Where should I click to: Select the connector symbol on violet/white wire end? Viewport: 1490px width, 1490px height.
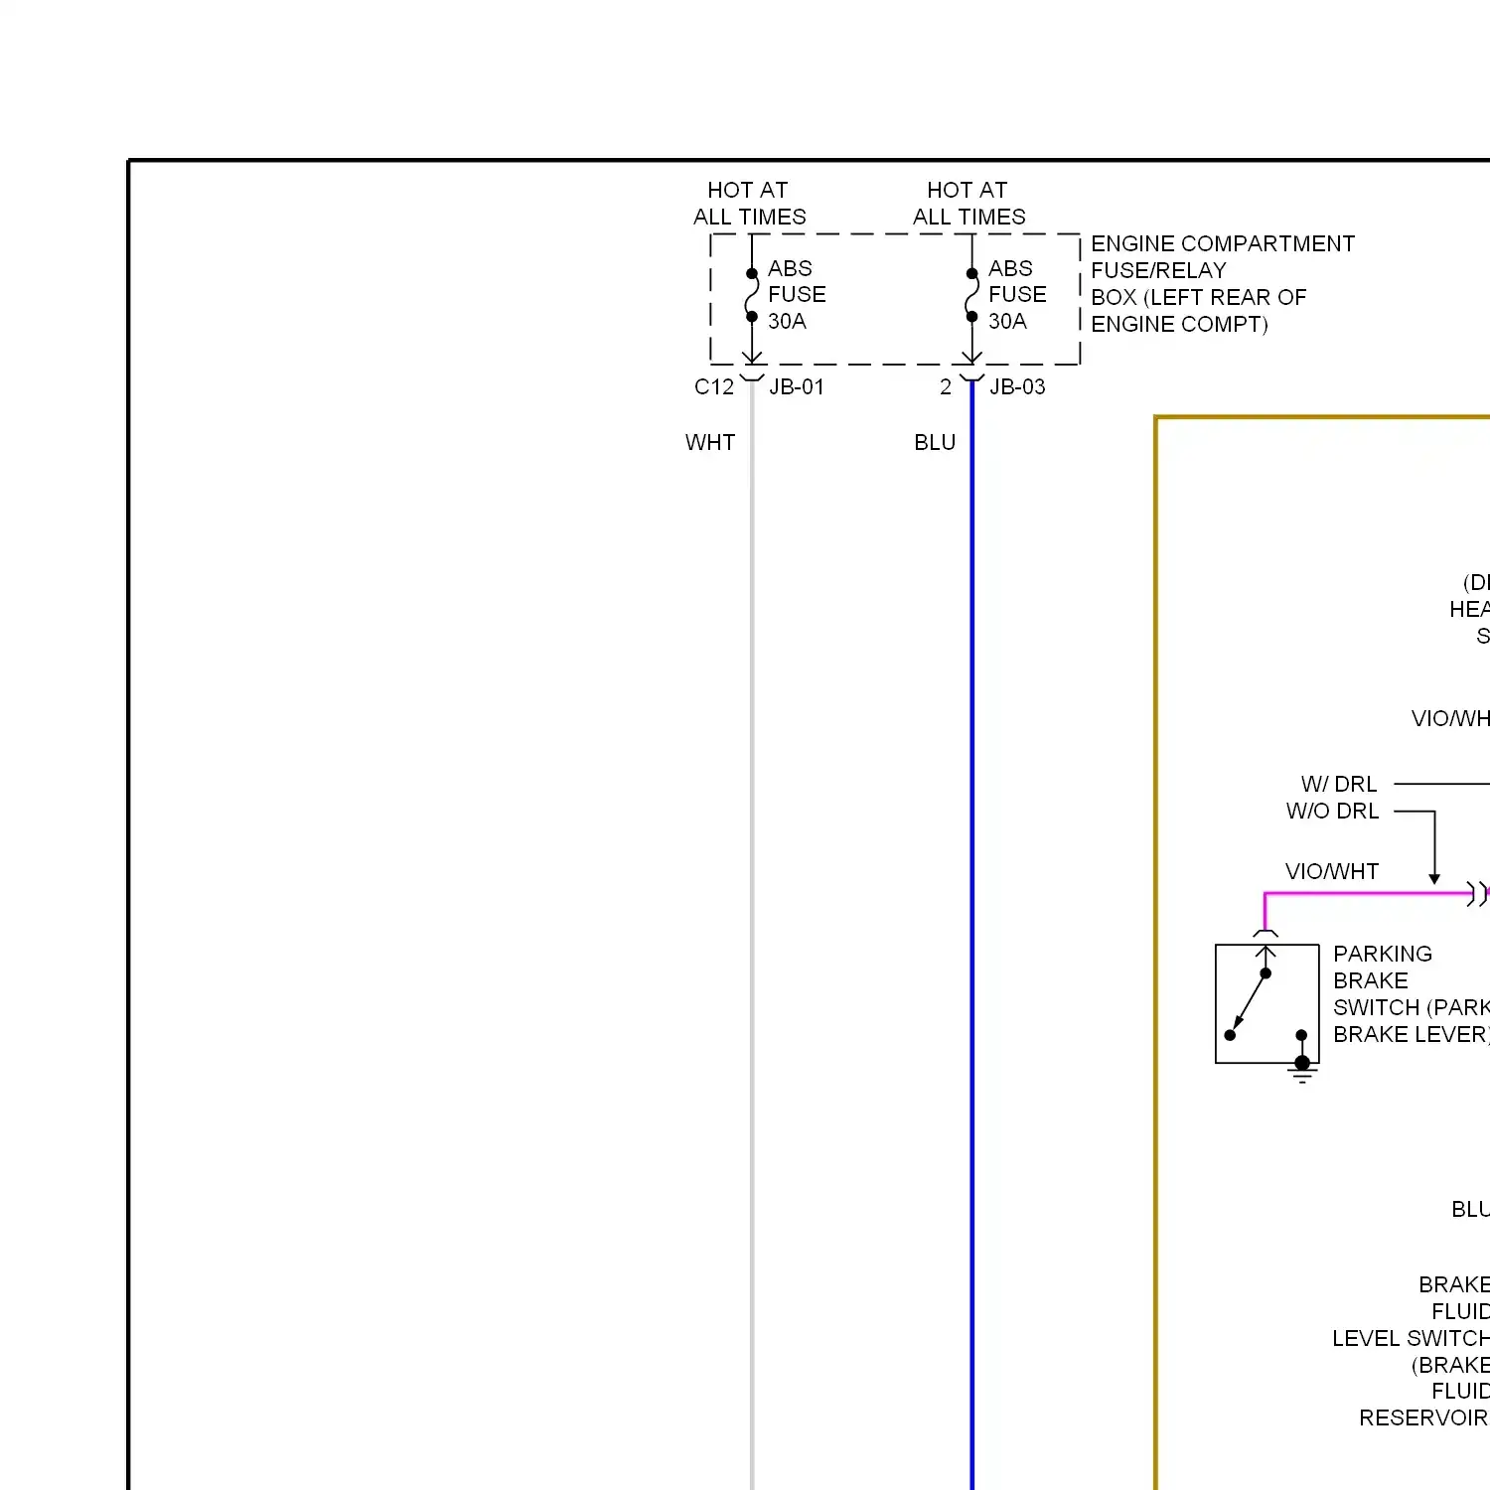click(x=1478, y=894)
